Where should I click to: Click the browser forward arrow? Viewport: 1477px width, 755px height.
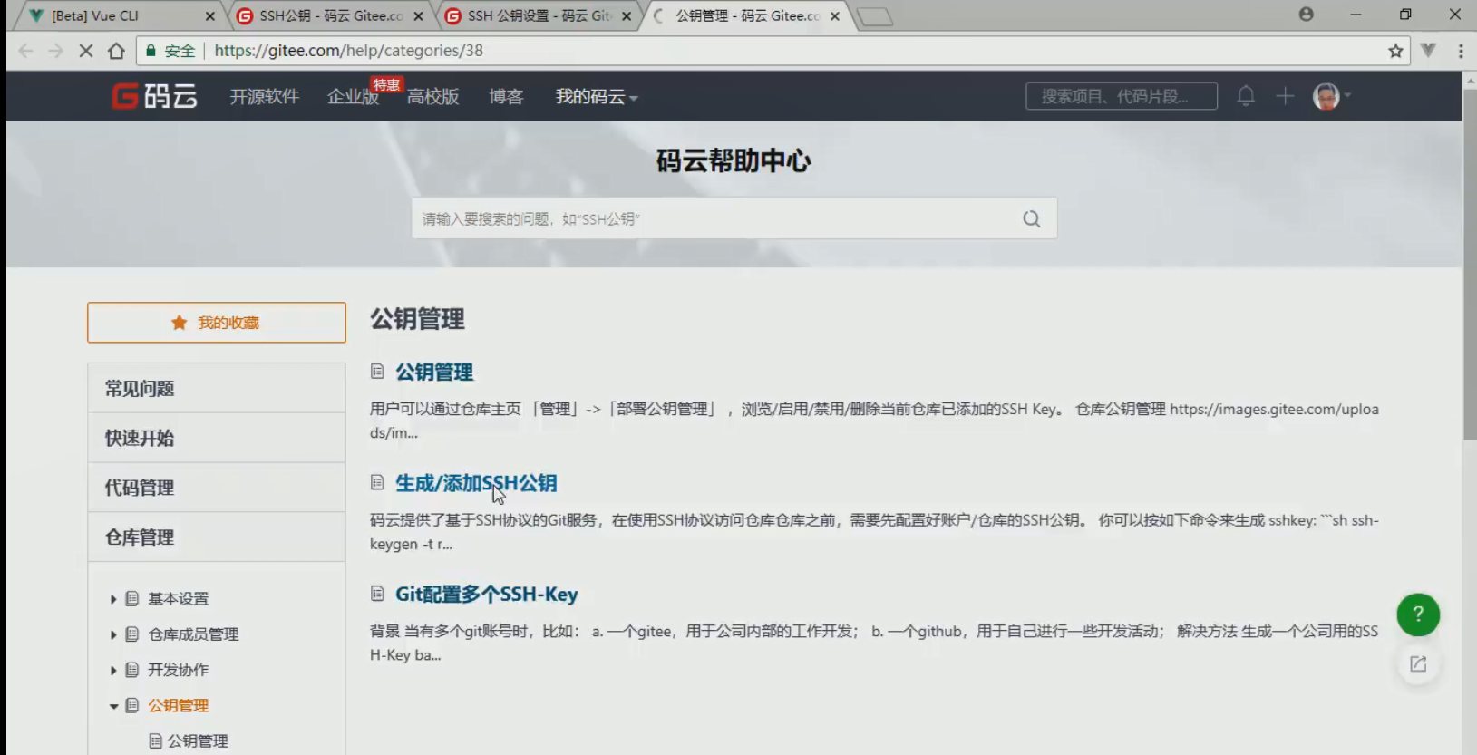coord(56,51)
